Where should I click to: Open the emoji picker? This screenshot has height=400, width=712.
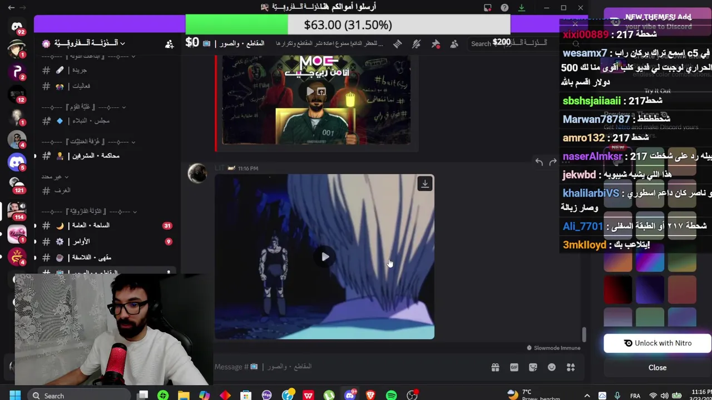click(x=552, y=367)
